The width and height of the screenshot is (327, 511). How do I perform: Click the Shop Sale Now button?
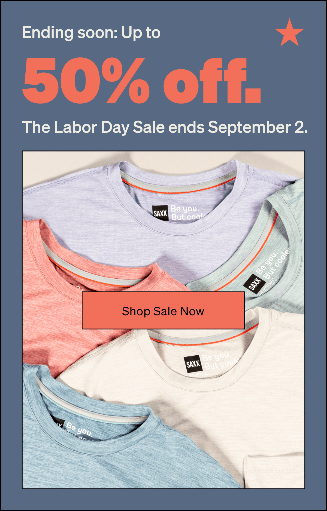163,310
